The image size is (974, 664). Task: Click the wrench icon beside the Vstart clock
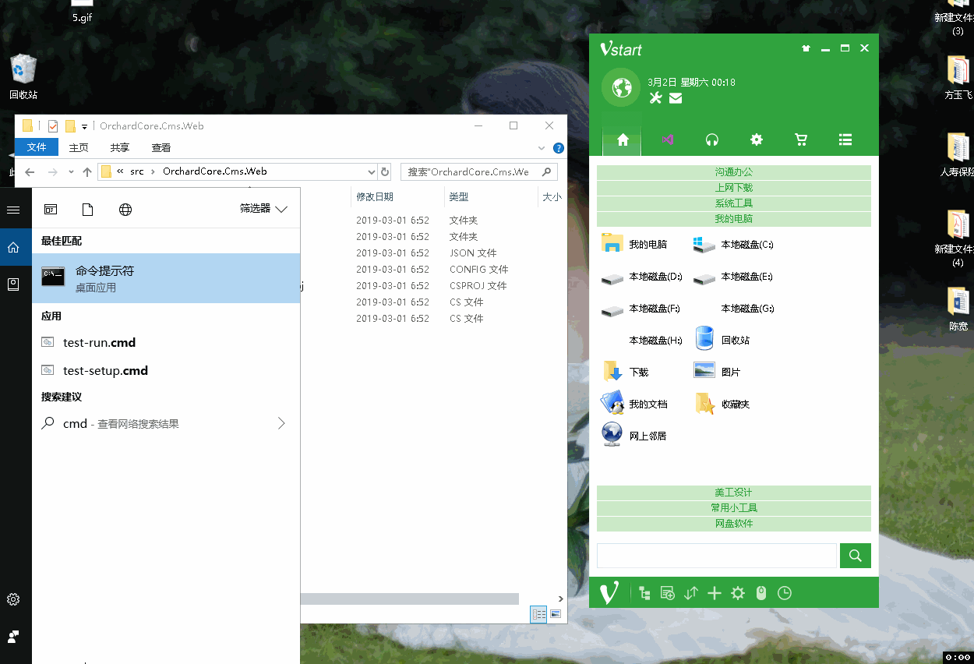[655, 98]
